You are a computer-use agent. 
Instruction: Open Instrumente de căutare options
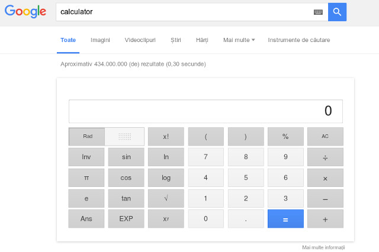(x=298, y=40)
